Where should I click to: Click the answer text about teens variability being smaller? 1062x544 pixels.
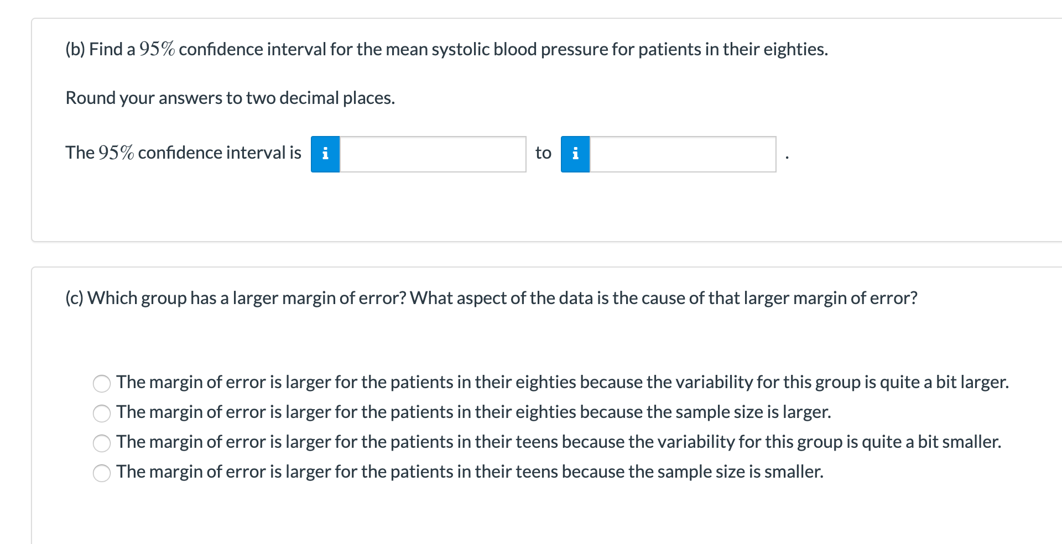(559, 442)
